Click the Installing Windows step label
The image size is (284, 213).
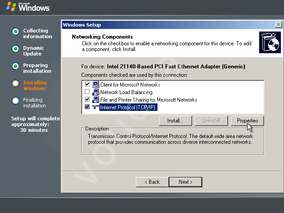click(x=35, y=85)
